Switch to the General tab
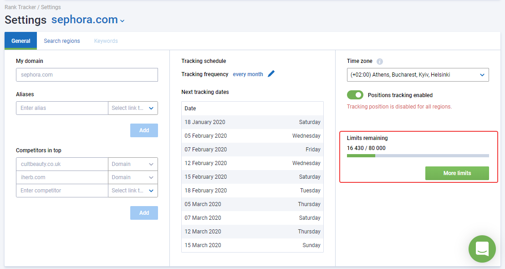505x269 pixels. tap(20, 41)
